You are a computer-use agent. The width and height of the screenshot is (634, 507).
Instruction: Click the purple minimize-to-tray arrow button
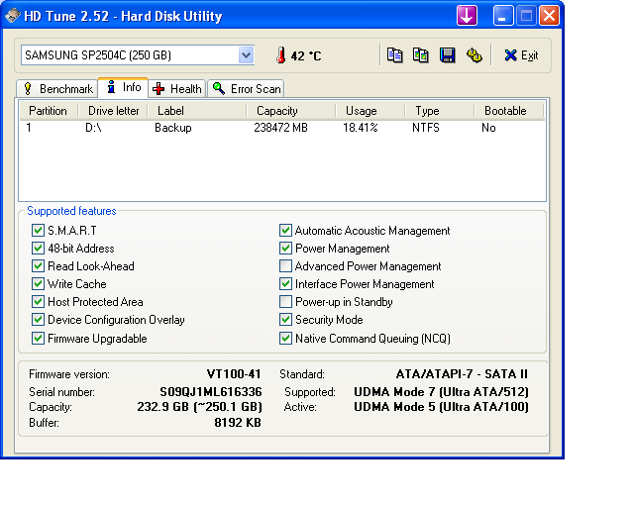(467, 16)
